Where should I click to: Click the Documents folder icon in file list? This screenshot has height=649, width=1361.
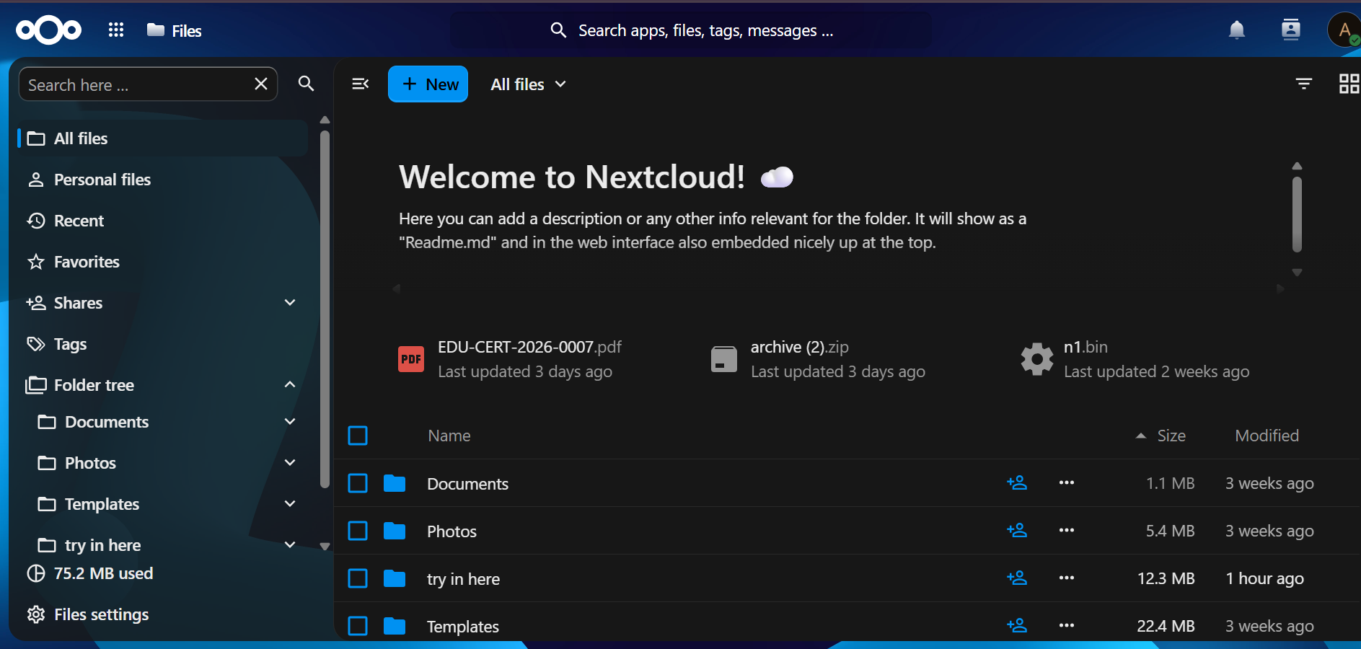coord(395,483)
